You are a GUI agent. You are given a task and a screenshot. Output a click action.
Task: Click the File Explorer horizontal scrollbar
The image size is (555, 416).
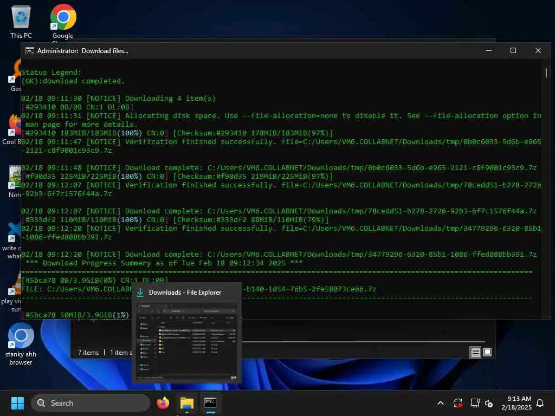click(363, 342)
